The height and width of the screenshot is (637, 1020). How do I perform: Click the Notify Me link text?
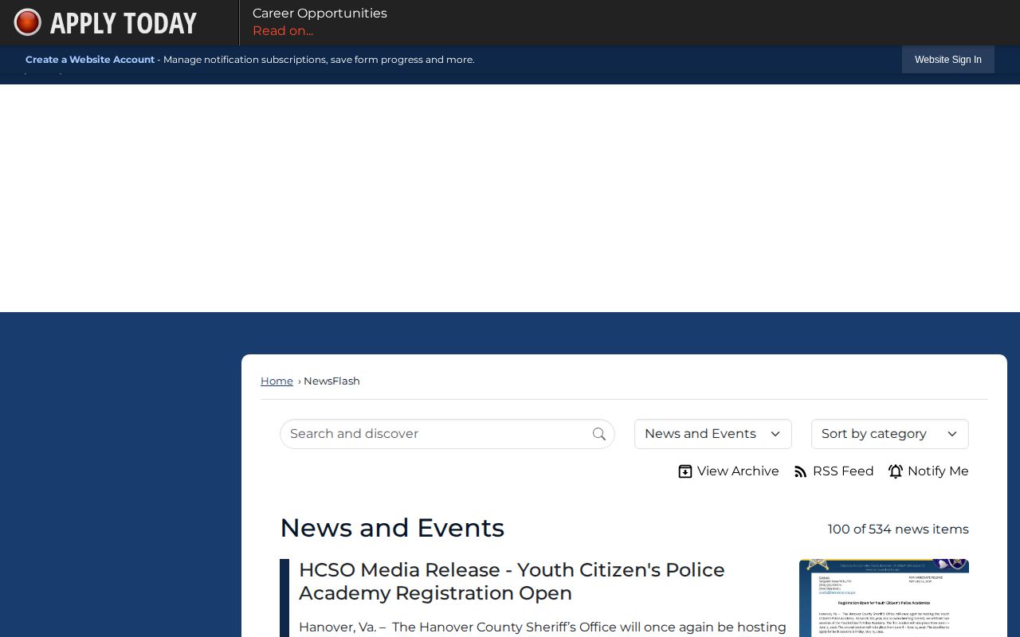(x=938, y=471)
